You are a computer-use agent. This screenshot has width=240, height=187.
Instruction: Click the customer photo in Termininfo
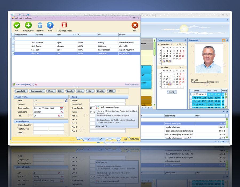click(209, 58)
